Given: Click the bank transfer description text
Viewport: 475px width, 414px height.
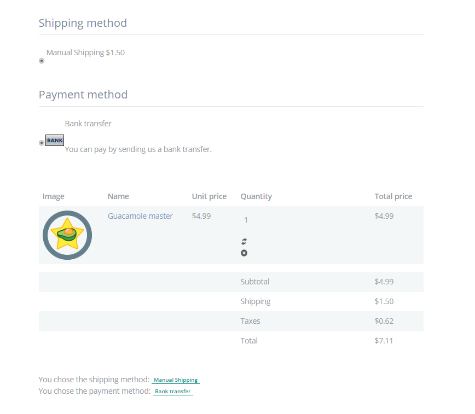Looking at the screenshot, I should tap(138, 149).
